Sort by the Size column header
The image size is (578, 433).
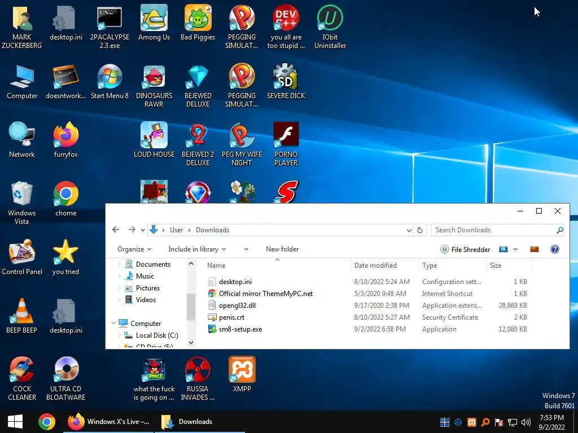[x=509, y=266]
